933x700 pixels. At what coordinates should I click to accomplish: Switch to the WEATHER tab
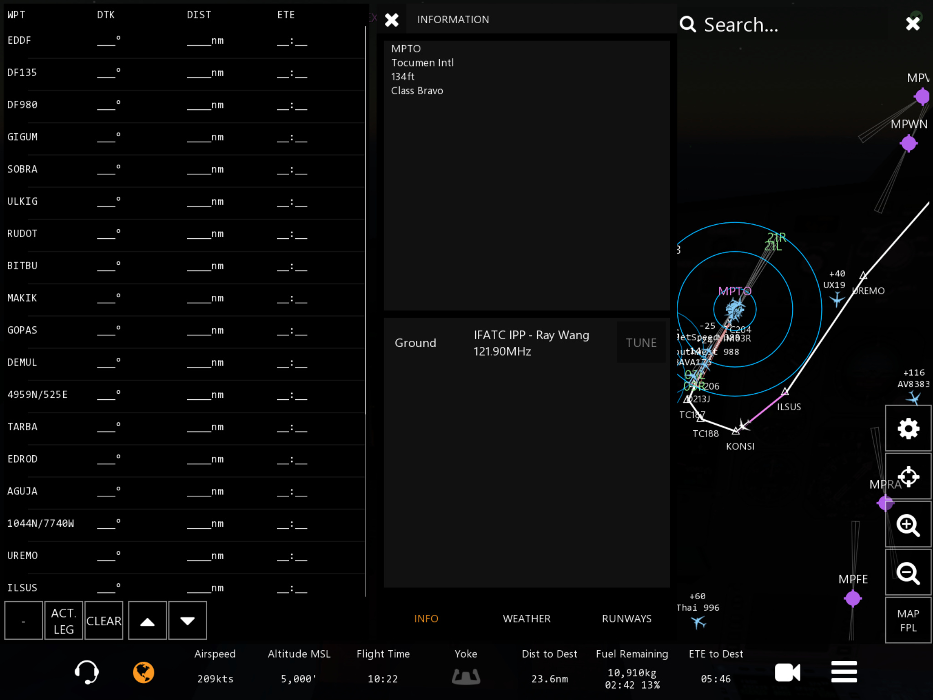[527, 618]
